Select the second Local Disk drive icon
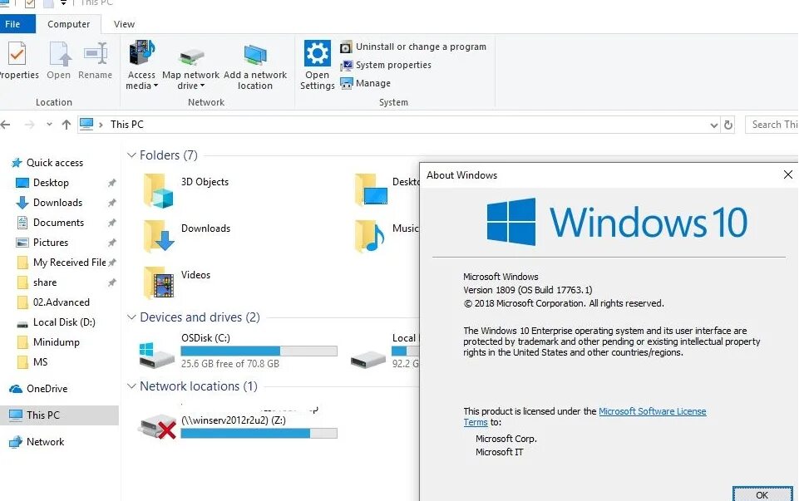This screenshot has width=804, height=501. pyautogui.click(x=368, y=360)
